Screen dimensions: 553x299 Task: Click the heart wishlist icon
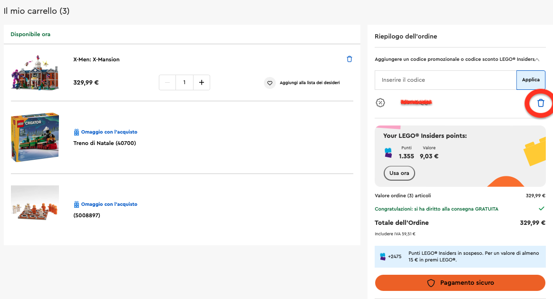270,83
